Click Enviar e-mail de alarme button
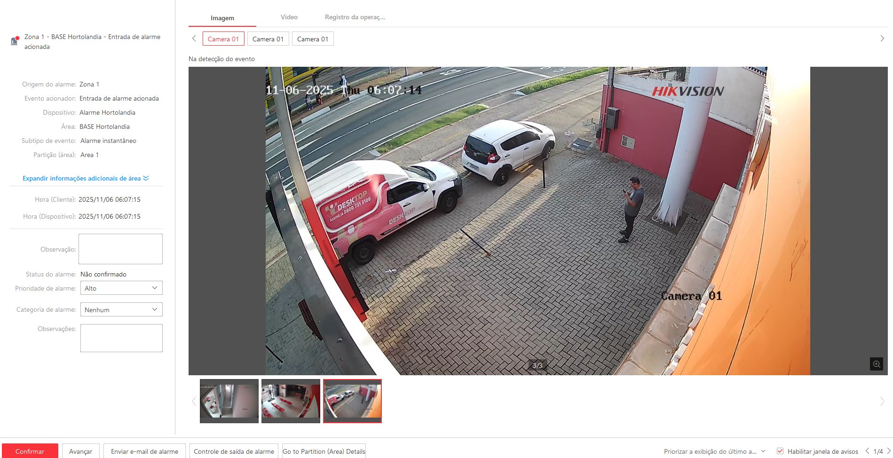Screen dimensions: 893x458 click(144, 451)
